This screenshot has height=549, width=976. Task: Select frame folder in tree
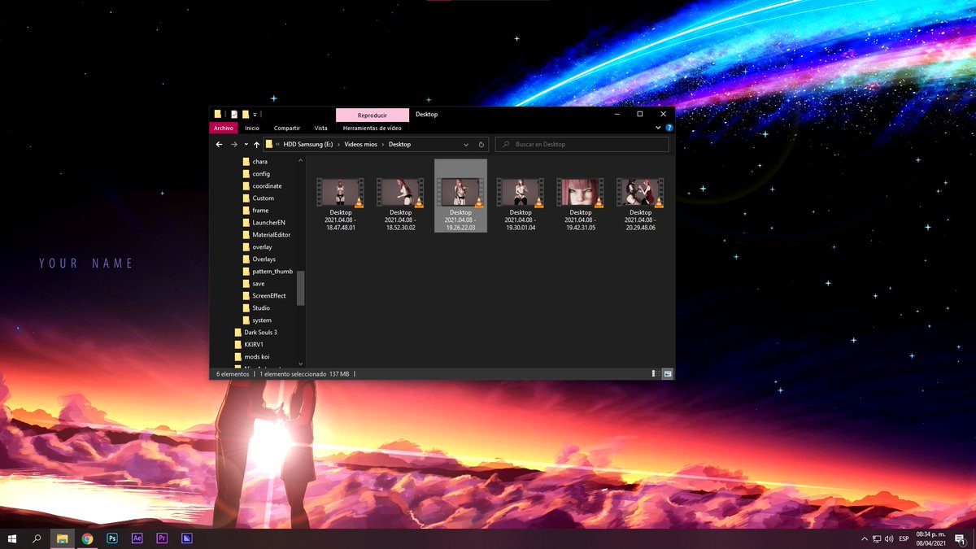coord(254,210)
